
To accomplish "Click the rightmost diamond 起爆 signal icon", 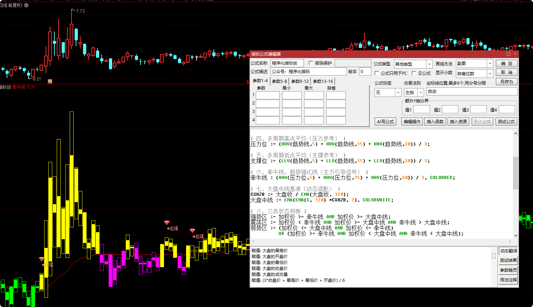I will 192,231.
